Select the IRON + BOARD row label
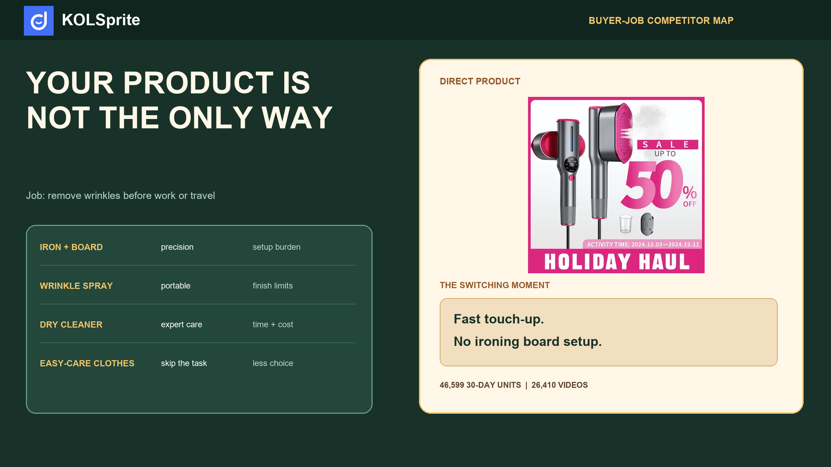Image resolution: width=831 pixels, height=467 pixels. [71, 247]
